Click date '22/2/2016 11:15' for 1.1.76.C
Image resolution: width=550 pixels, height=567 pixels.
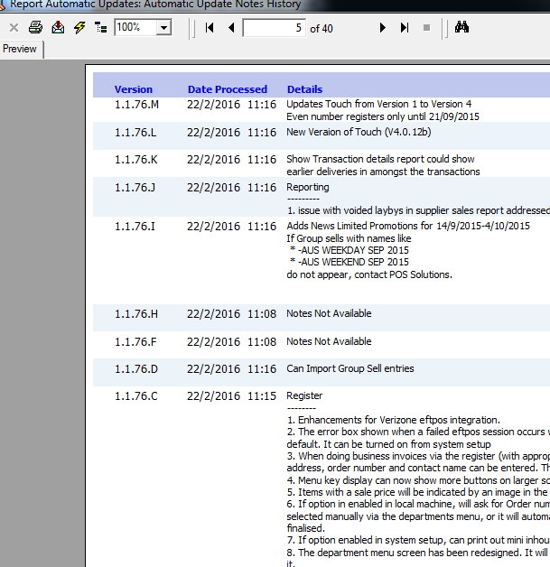click(x=231, y=396)
